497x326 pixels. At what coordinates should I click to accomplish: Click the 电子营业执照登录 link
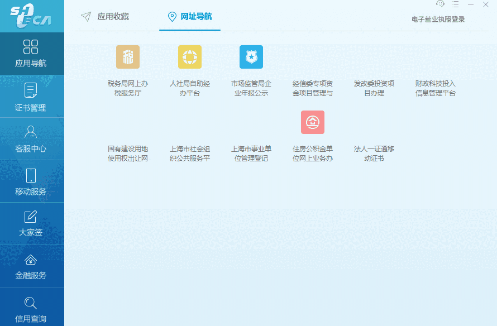[438, 20]
